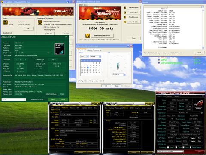206x155 pixels.
Task: Click the icon beside Edit Description
Action: point(124,8)
